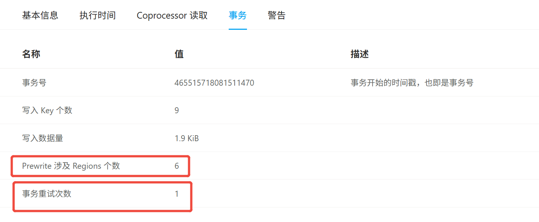Select the 写入 Key 个数 row
This screenshot has height=222, width=539.
coord(269,110)
